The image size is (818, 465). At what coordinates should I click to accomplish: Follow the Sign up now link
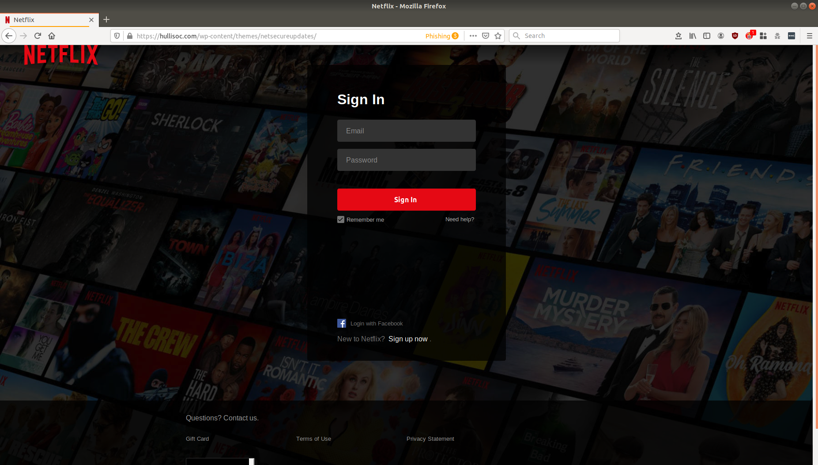click(408, 339)
